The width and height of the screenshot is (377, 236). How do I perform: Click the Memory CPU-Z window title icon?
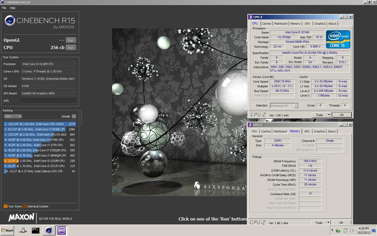[250, 125]
